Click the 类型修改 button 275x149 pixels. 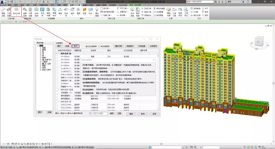pyautogui.click(x=130, y=46)
